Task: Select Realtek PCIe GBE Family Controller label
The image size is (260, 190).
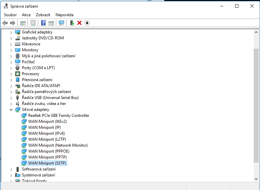Action: [x=59, y=116]
